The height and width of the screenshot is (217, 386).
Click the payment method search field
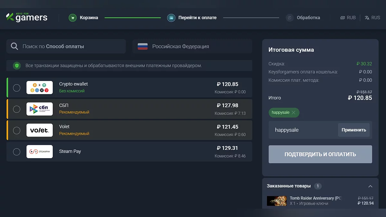pyautogui.click(x=71, y=46)
